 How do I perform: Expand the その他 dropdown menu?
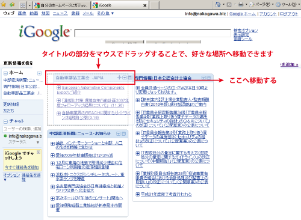click(x=105, y=13)
